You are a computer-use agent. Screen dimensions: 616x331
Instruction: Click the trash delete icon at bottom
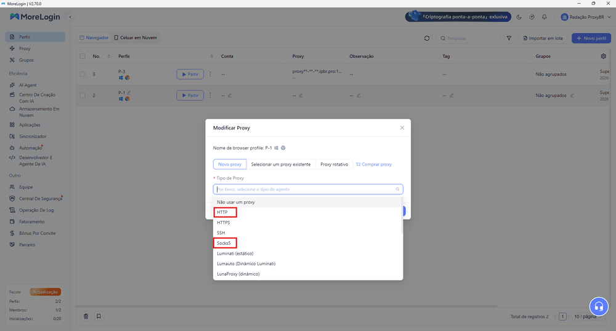(86, 316)
